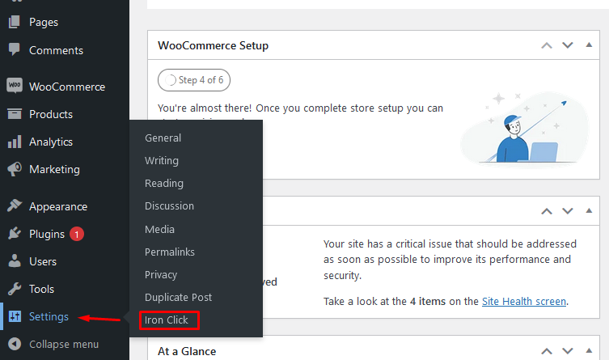
Task: Collapse the WooCommerce Setup panel toggle
Action: click(588, 45)
